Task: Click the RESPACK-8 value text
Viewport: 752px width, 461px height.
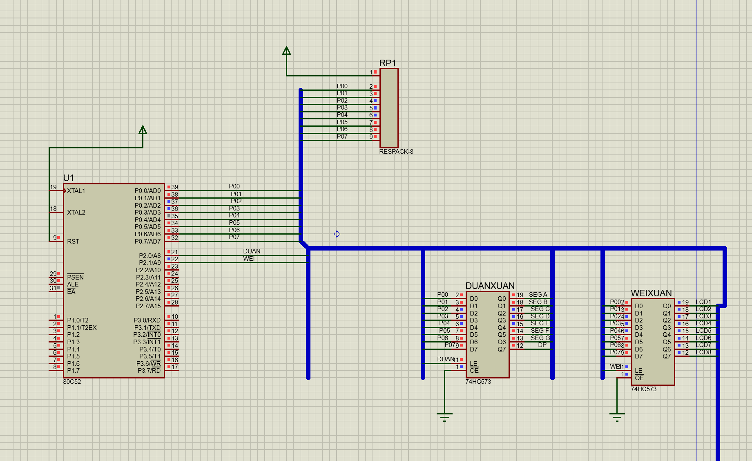Action: click(396, 152)
